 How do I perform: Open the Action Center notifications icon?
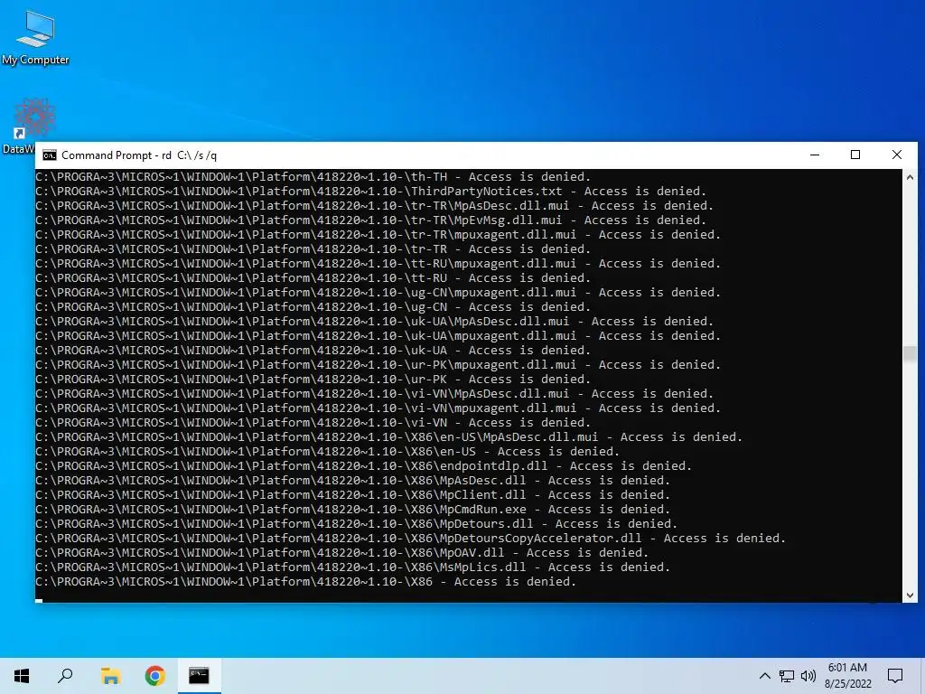point(895,676)
